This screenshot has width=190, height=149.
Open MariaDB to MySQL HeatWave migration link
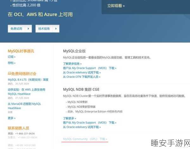[x=24, y=106]
